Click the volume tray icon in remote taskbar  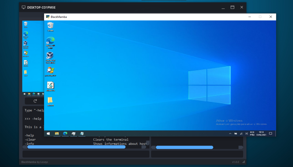pyautogui.click(x=247, y=134)
